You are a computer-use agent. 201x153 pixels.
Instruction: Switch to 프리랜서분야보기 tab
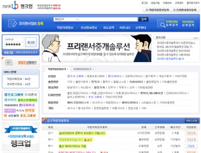point(83,69)
